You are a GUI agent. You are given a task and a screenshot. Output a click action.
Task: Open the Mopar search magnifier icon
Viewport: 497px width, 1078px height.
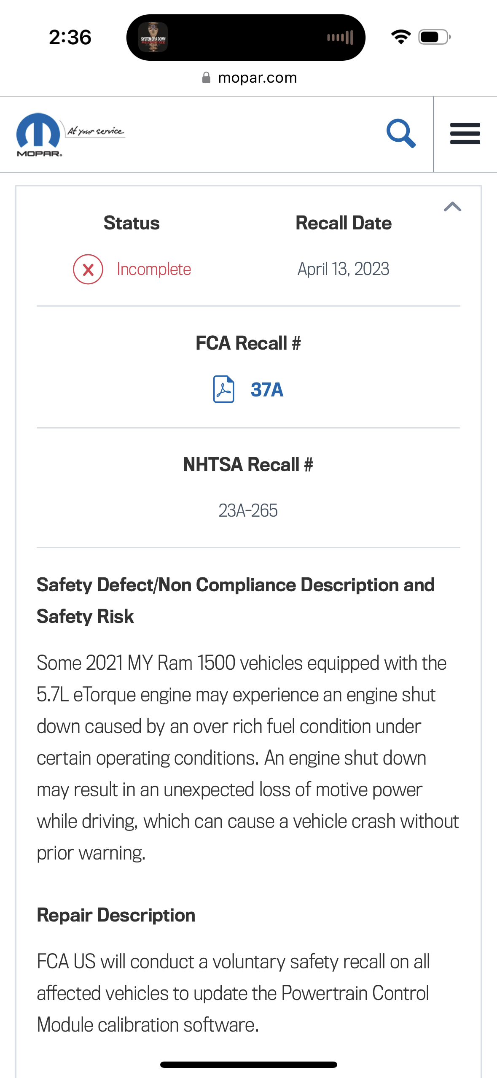[x=401, y=133]
